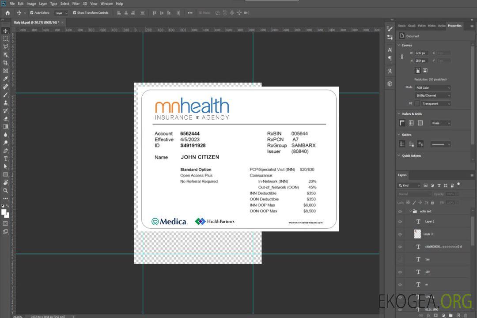Image resolution: width=477 pixels, height=318 pixels.
Task: Click the canvas Fill color swatch
Action: pyautogui.click(x=417, y=104)
